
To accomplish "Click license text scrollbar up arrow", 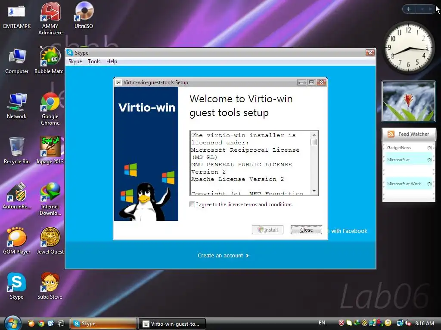I will point(314,134).
